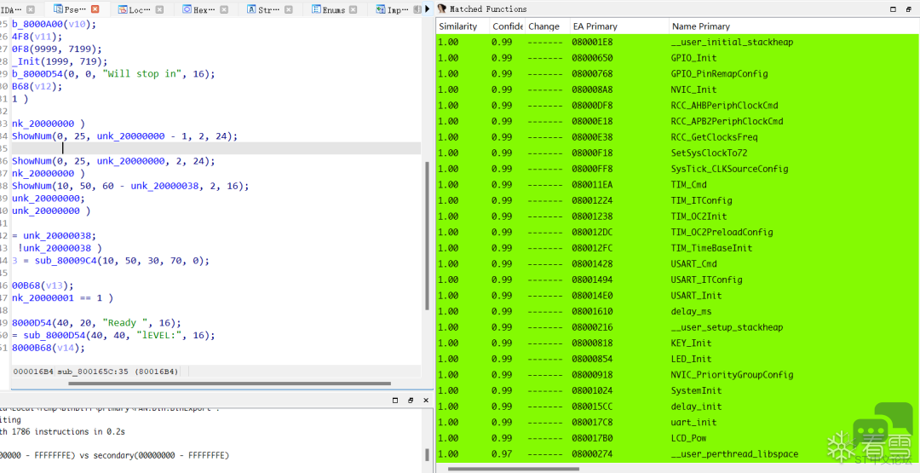Close the Hex View tab
The width and height of the screenshot is (920, 473).
(224, 9)
